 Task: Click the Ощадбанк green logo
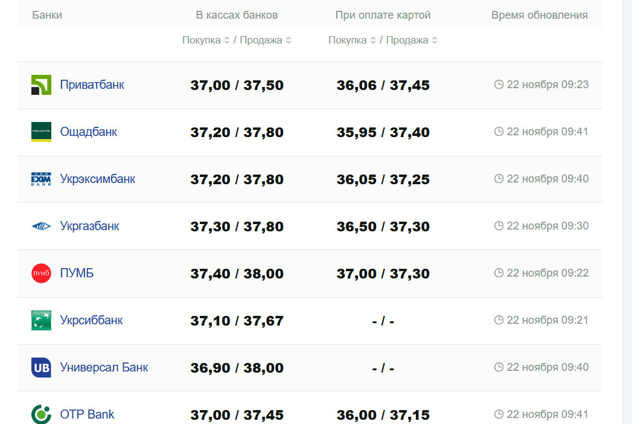(x=41, y=132)
